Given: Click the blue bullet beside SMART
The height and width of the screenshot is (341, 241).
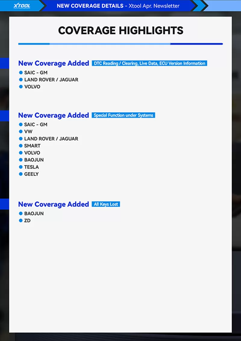Looking at the screenshot, I should (x=21, y=146).
